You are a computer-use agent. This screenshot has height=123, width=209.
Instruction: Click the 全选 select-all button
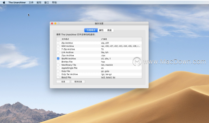click(x=63, y=81)
